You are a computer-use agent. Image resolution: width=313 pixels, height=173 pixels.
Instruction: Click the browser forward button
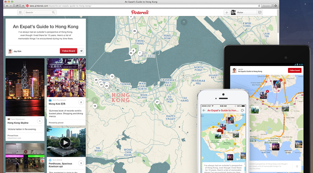coord(11,6)
